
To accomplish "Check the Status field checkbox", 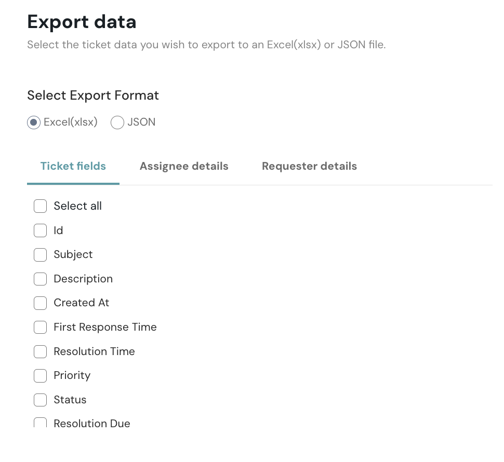I will [x=41, y=400].
